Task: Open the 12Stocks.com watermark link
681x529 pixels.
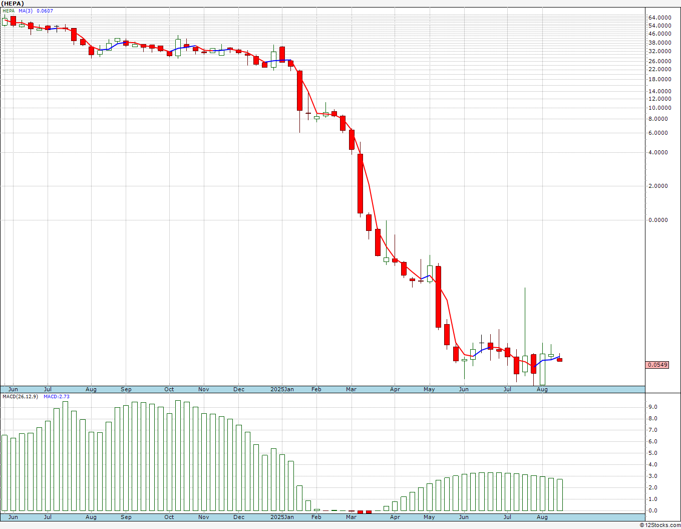Action: 660,525
